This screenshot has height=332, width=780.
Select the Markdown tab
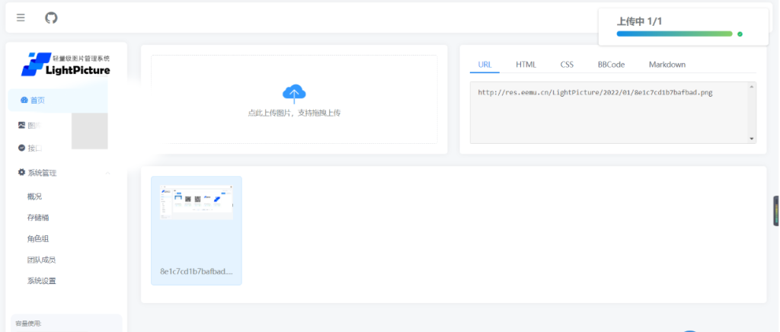(x=667, y=65)
